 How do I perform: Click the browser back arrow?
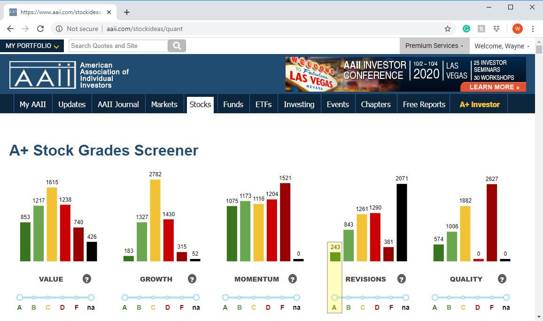pos(10,29)
